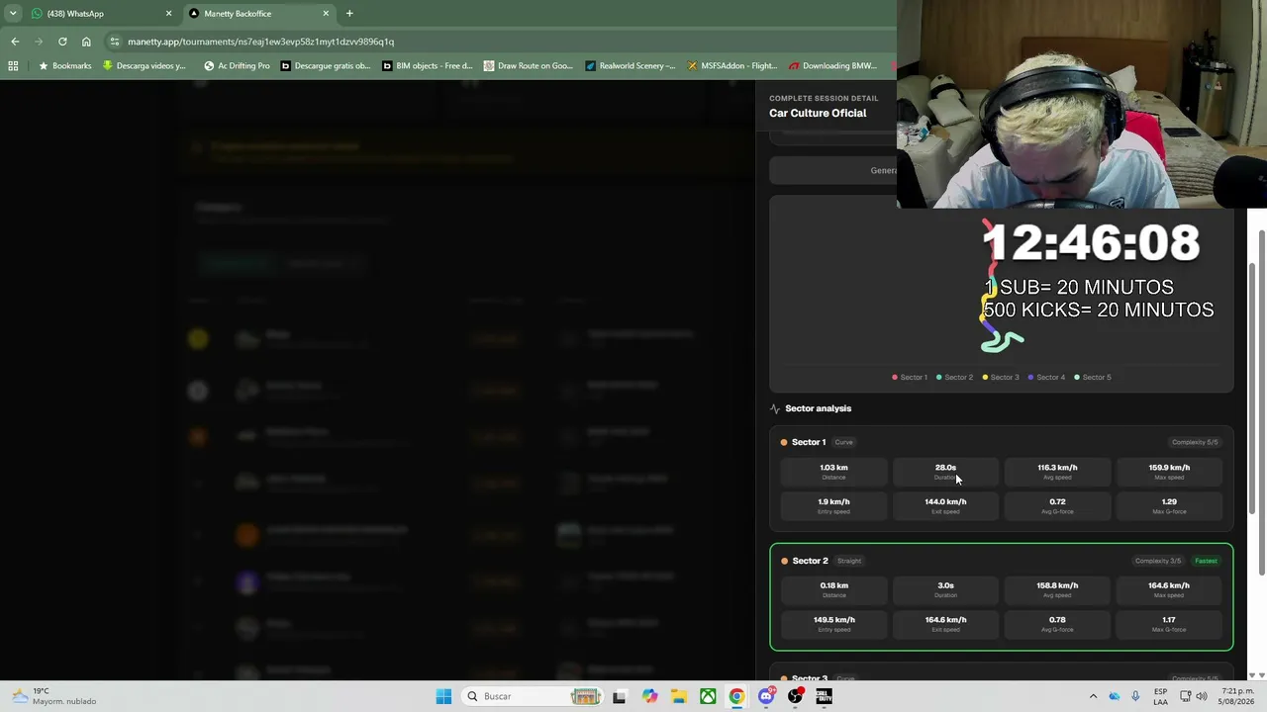1267x712 pixels.
Task: Reload the current page
Action: point(62,42)
